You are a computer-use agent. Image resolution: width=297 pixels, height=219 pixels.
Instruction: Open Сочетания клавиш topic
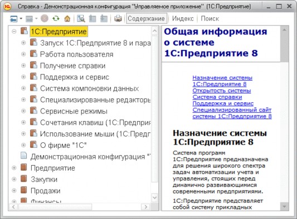point(95,123)
